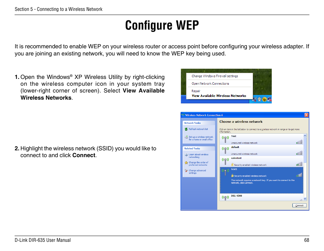Screen dimensions: 324x251
Task: Click the yellow round tray icon
Action: pyautogui.click(x=264, y=100)
